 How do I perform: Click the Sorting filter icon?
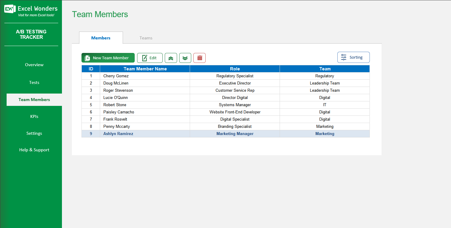point(344,57)
